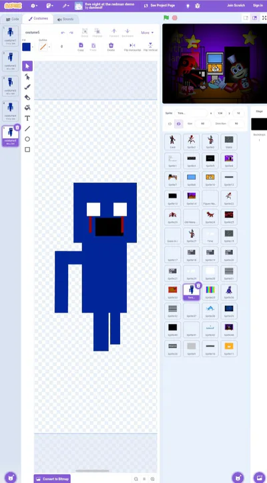Screen dimensions: 267x483
Task: Open the Settings gear menu
Action: click(34, 6)
